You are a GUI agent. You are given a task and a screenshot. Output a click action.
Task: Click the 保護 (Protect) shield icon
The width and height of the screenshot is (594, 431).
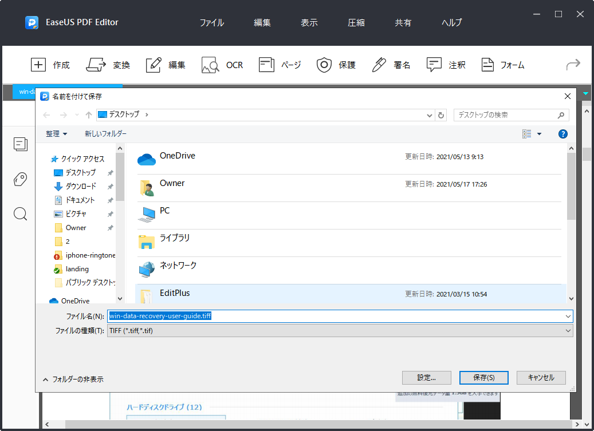pos(325,65)
